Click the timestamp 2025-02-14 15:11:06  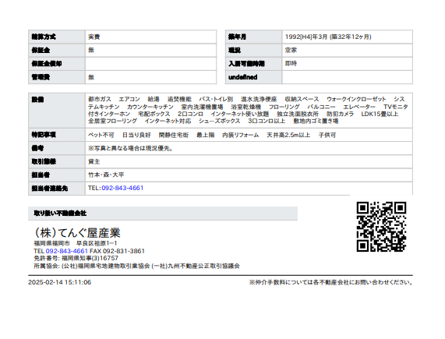coord(59,282)
